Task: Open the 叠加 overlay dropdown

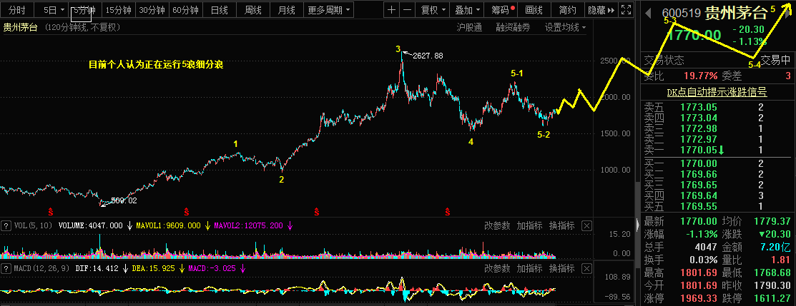Action: click(466, 9)
